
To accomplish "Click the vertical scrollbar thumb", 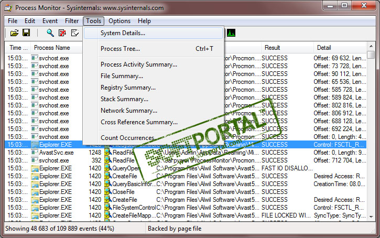I will pyautogui.click(x=371, y=55).
